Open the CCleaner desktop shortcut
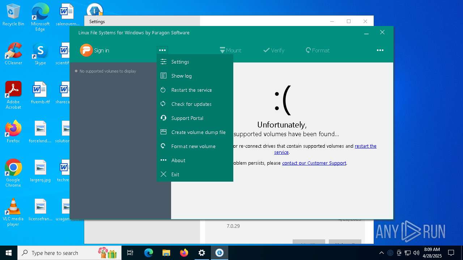Screen dimensions: 463x260 click(13, 54)
